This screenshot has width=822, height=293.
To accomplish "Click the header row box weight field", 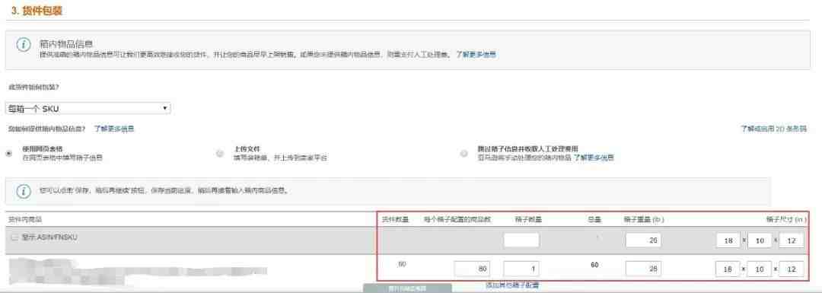I will (x=643, y=240).
